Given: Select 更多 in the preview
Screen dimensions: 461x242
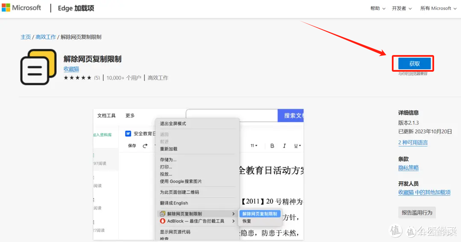Looking at the screenshot, I should pyautogui.click(x=130, y=116).
